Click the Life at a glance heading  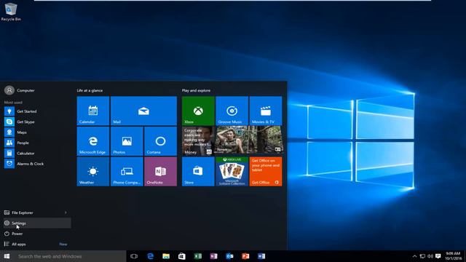[x=90, y=90]
